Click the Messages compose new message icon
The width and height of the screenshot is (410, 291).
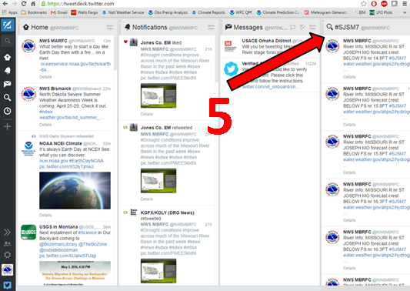(293, 27)
